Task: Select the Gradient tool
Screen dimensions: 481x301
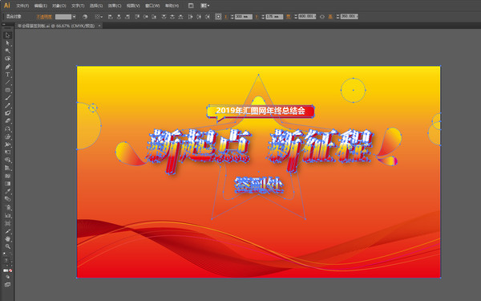Action: click(x=8, y=183)
